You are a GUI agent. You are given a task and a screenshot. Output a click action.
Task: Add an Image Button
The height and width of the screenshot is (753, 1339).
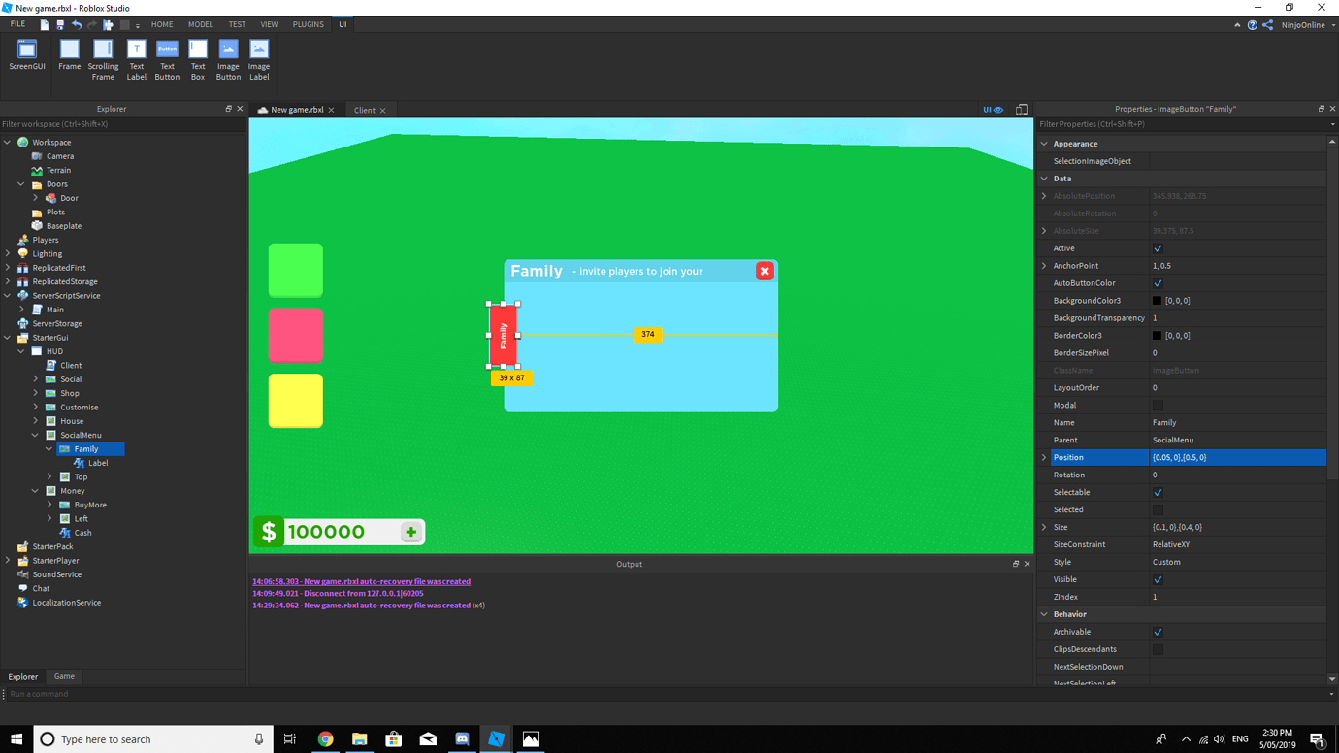228,53
